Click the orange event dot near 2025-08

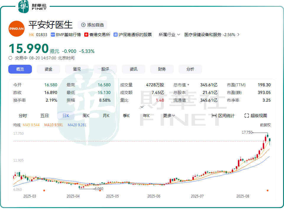(267, 190)
